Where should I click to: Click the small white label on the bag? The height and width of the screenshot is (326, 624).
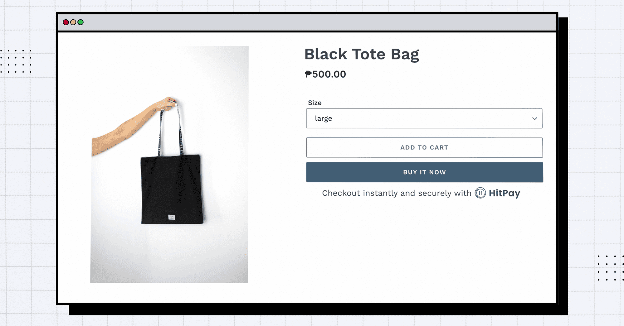coord(172,217)
